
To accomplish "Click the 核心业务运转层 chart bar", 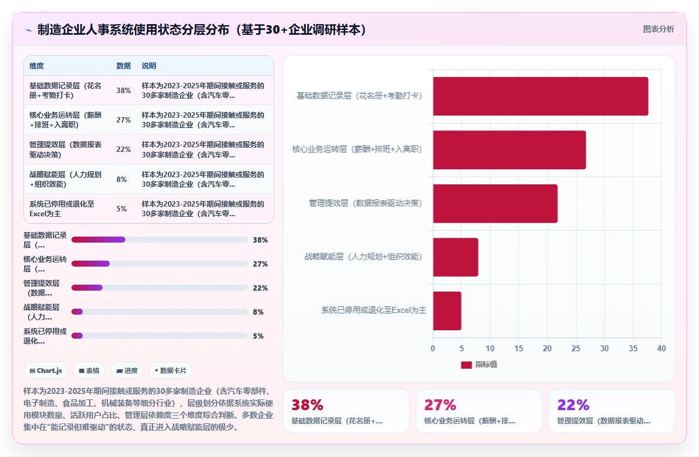I will point(509,150).
